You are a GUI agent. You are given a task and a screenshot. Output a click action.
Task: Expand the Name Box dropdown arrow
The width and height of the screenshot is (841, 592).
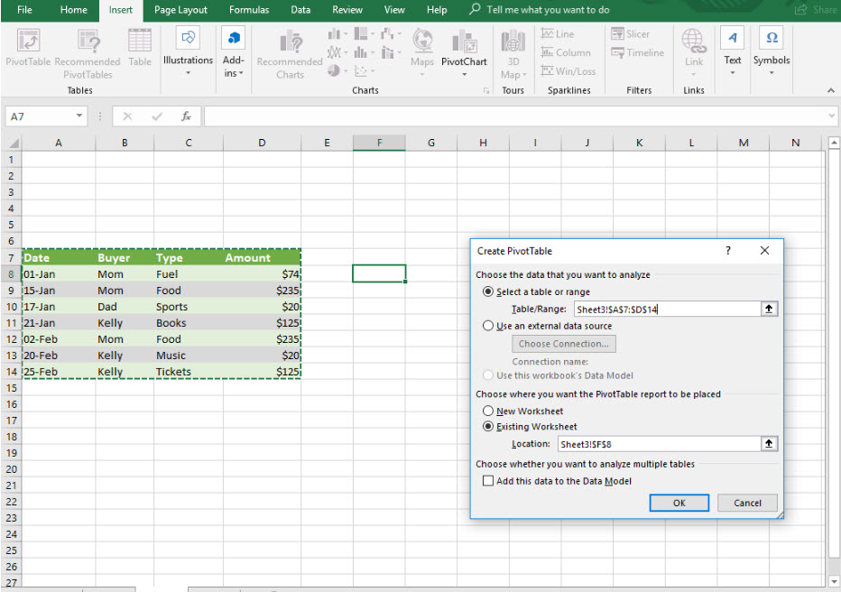click(79, 116)
